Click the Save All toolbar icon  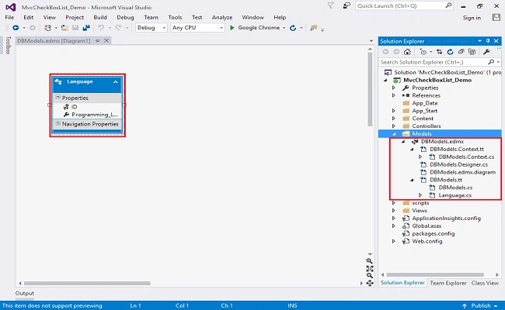point(86,28)
